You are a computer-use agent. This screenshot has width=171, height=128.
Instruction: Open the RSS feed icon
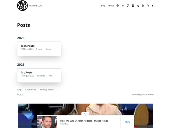pyautogui.click(x=143, y=6)
